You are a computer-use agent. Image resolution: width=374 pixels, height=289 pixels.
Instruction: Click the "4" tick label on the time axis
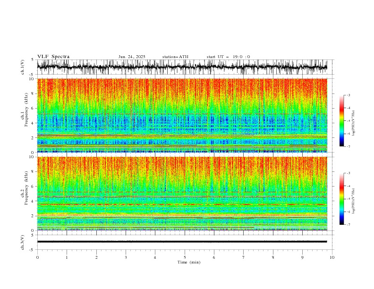coord(155,257)
